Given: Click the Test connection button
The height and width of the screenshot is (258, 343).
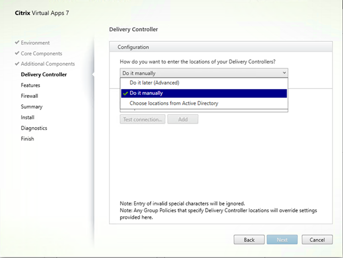Looking at the screenshot, I should point(142,119).
